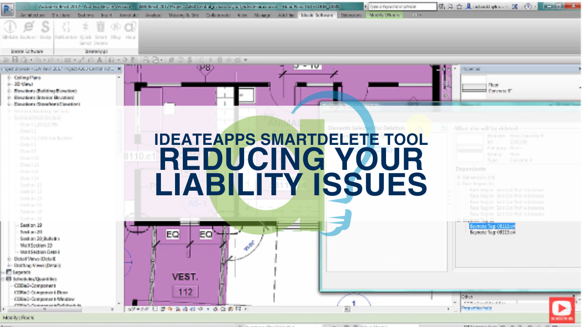Select the Ideate Software ribbon tab
The image size is (582, 327).
(x=317, y=15)
